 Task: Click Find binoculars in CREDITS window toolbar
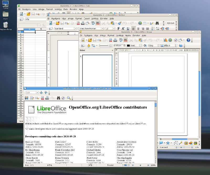coord(58,98)
